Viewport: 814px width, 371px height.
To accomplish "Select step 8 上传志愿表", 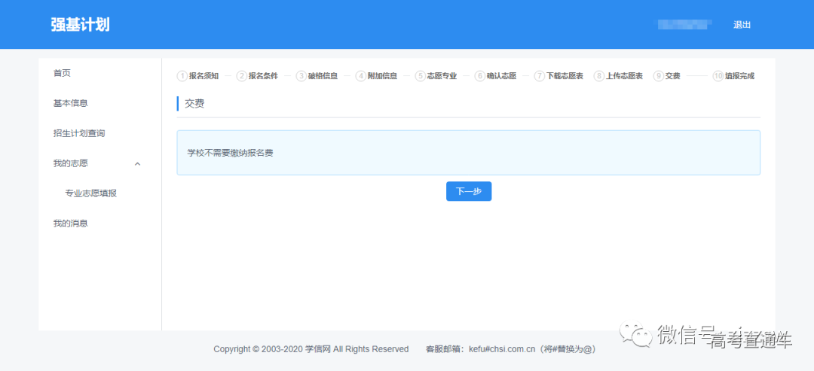I will coord(618,76).
